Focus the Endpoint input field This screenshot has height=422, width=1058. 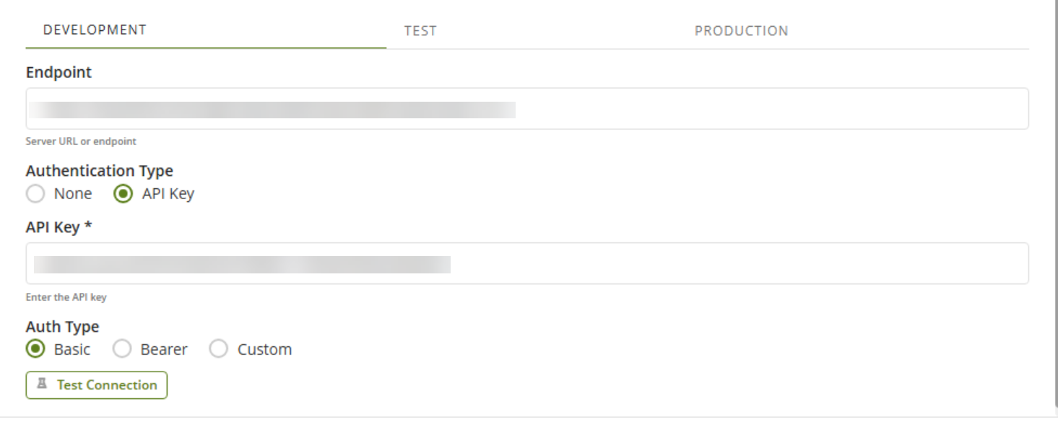[x=722, y=109]
